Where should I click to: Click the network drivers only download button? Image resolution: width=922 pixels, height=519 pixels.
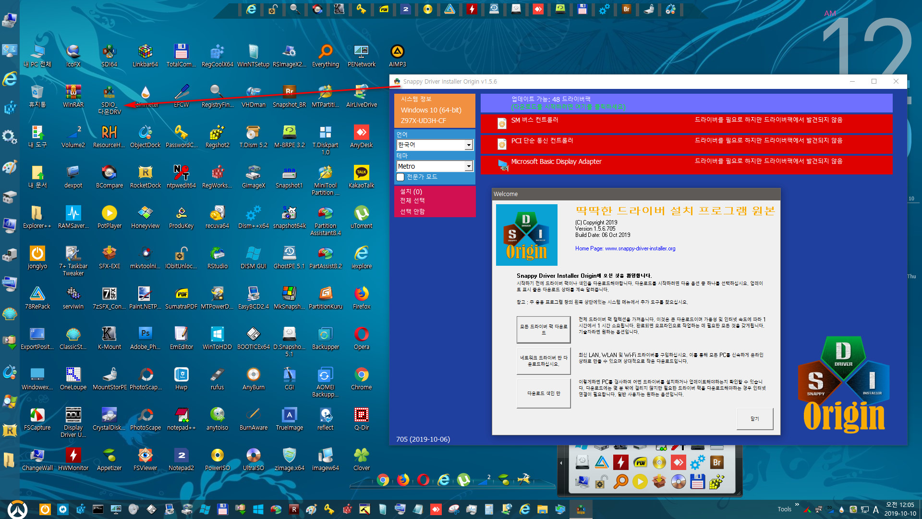544,361
